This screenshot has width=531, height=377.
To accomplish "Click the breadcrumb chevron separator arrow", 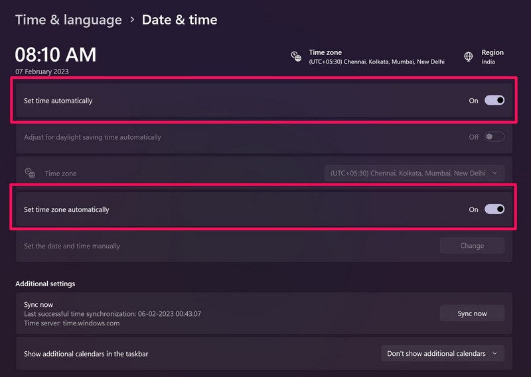I will 132,20.
